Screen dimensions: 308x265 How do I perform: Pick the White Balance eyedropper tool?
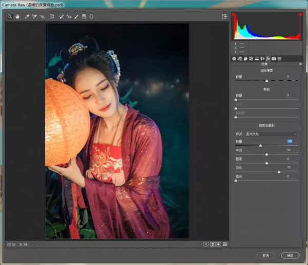[x=27, y=16]
